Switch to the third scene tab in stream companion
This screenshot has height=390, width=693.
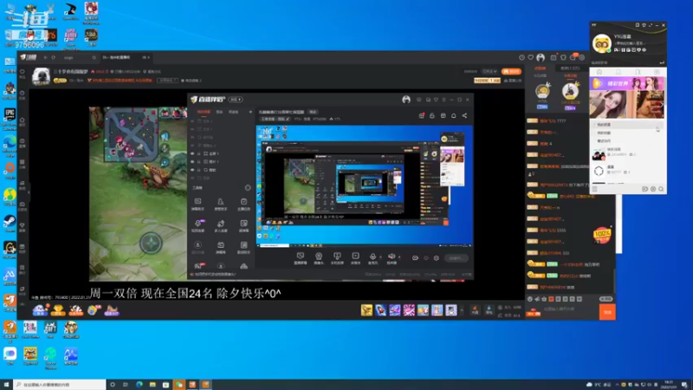[x=233, y=112]
